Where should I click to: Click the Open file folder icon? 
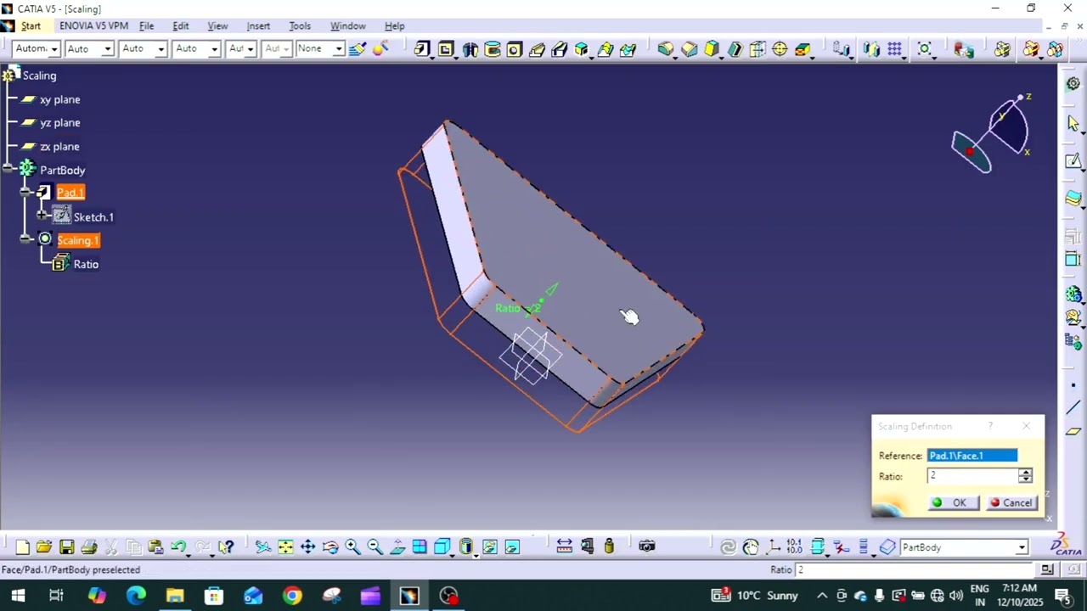click(44, 547)
